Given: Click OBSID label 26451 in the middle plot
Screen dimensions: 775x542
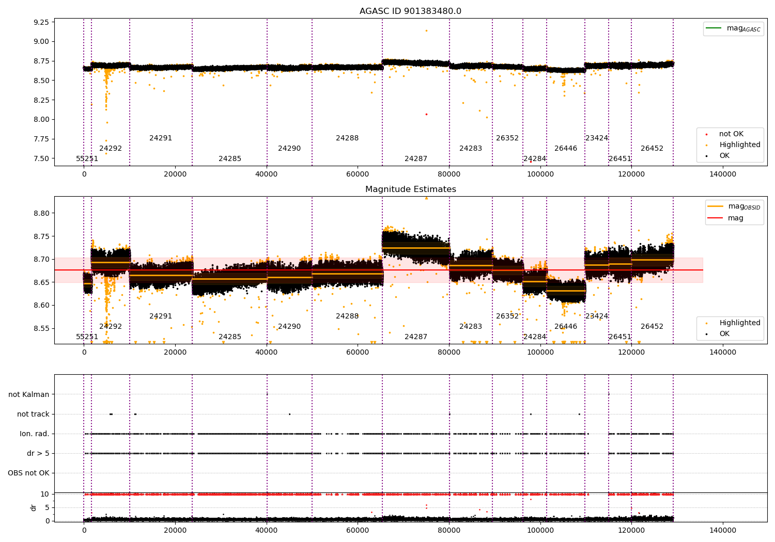Looking at the screenshot, I should (620, 337).
